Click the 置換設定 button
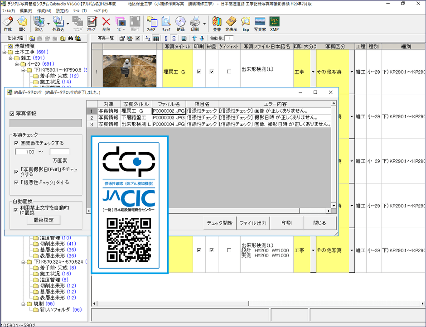The width and height of the screenshot is (426, 327). point(43,220)
